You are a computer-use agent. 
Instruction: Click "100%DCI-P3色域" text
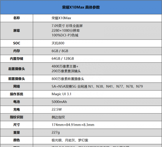(x=65, y=35)
